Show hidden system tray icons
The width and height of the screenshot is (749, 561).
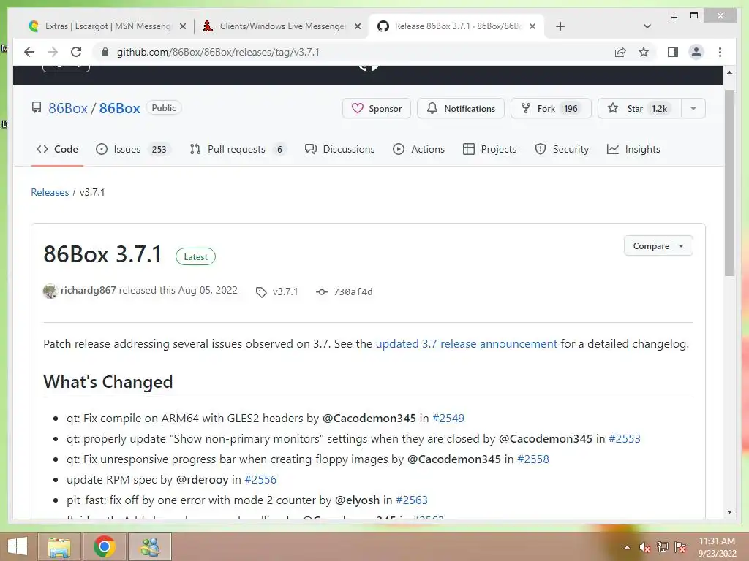coord(627,547)
